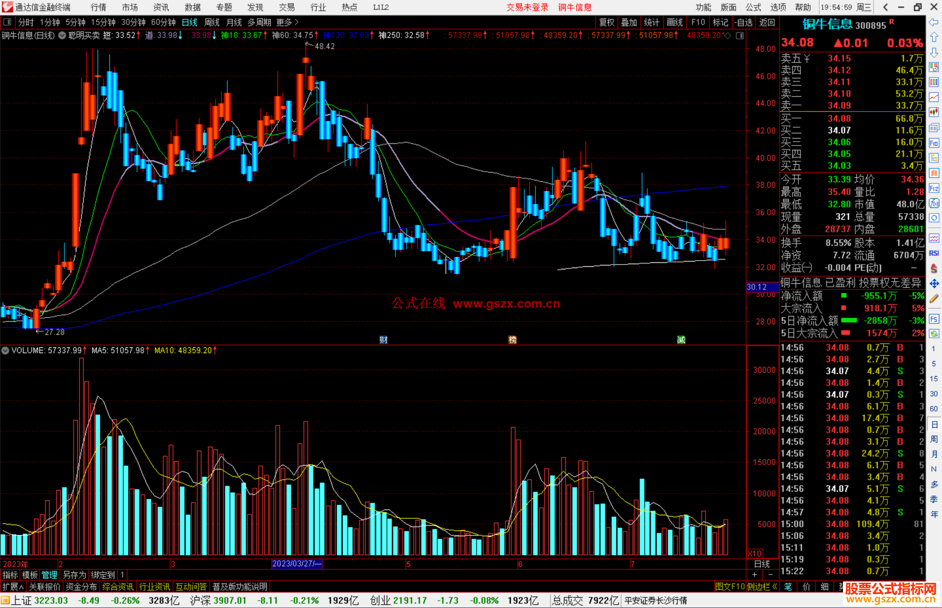942x608 pixels.
Task: Click the 30.12 price axis label
Action: coord(757,287)
